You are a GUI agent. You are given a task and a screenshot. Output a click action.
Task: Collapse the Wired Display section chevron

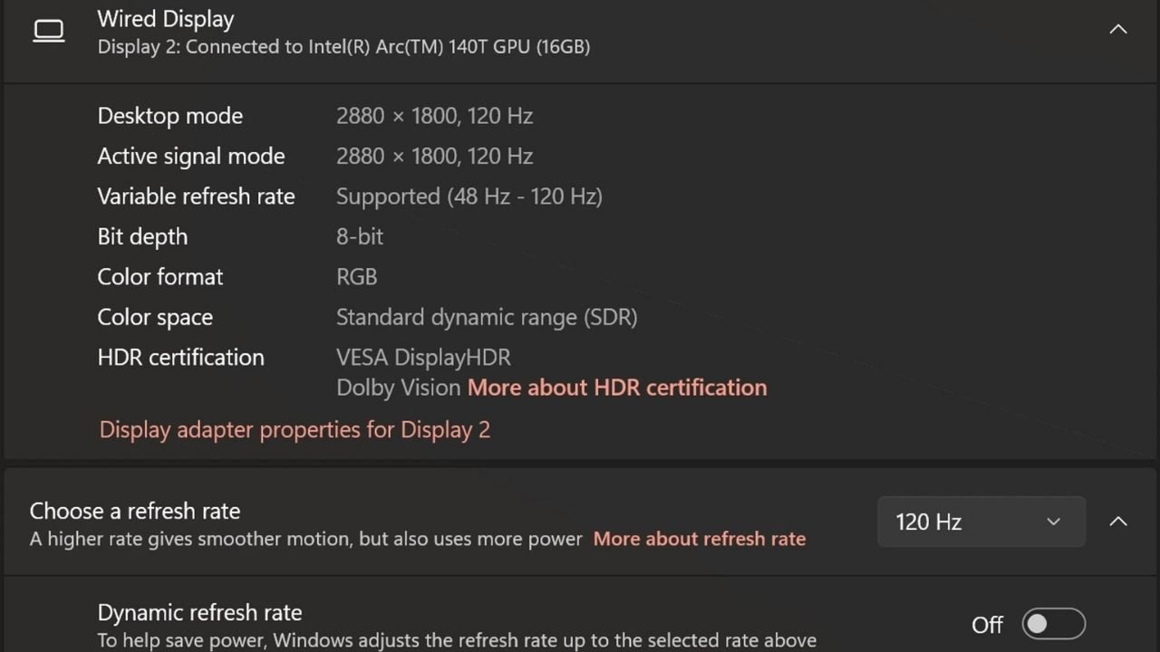pyautogui.click(x=1118, y=29)
